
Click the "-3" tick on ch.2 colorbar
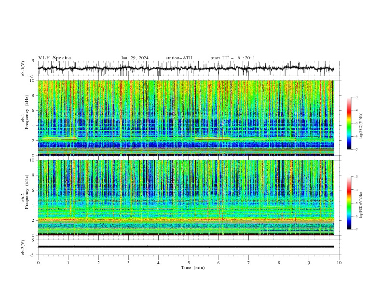pyautogui.click(x=356, y=177)
